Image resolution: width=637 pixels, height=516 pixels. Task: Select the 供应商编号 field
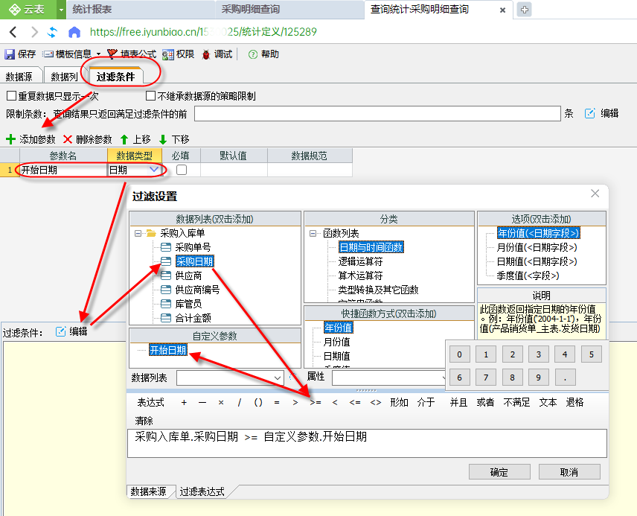197,290
